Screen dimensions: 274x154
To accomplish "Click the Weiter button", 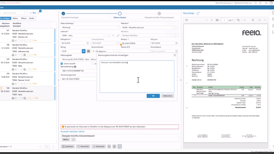I will coord(66,139).
